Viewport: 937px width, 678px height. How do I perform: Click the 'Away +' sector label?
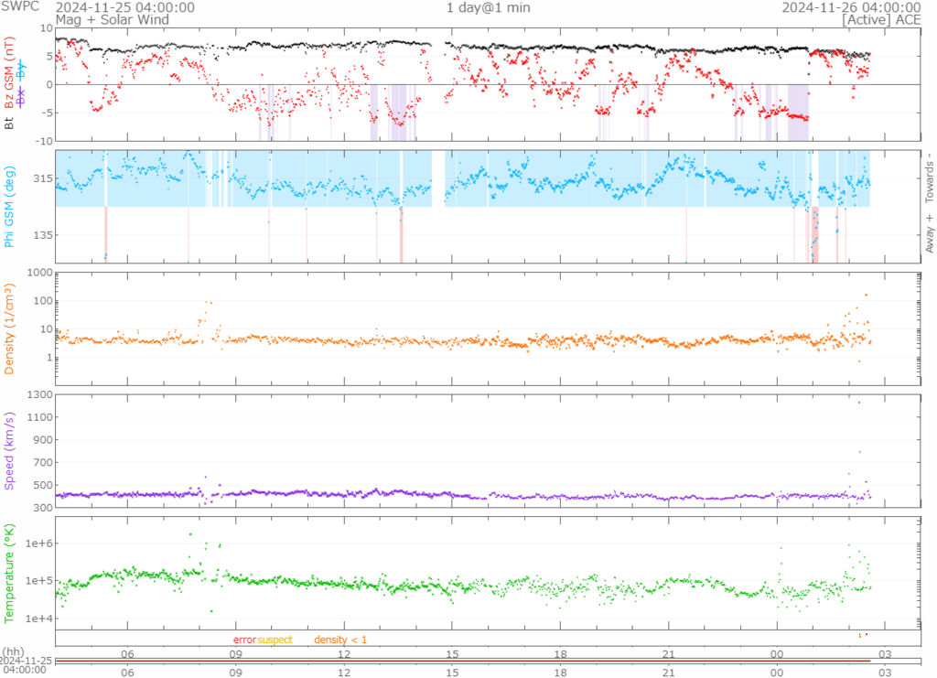pos(928,233)
